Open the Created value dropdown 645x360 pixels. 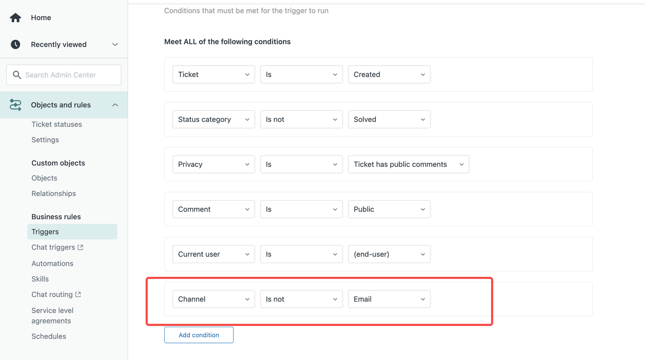point(389,75)
